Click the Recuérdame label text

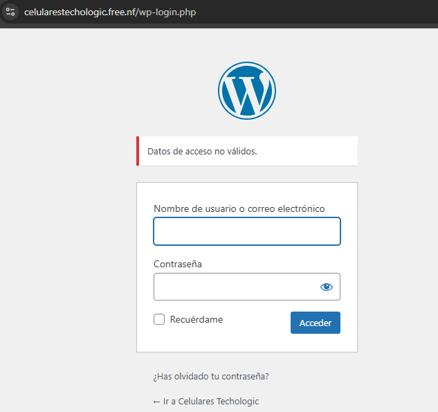click(197, 319)
